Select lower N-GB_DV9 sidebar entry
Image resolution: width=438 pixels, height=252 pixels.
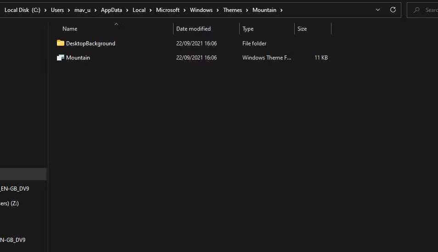[12, 240]
